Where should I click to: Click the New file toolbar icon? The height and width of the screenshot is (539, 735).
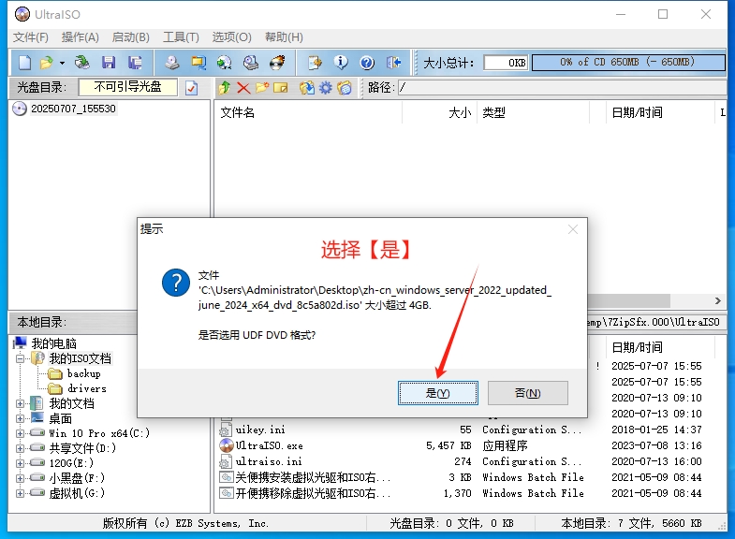(24, 63)
